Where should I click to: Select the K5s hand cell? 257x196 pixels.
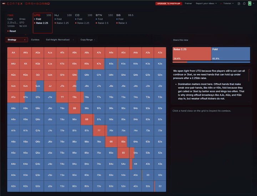coord(124,64)
